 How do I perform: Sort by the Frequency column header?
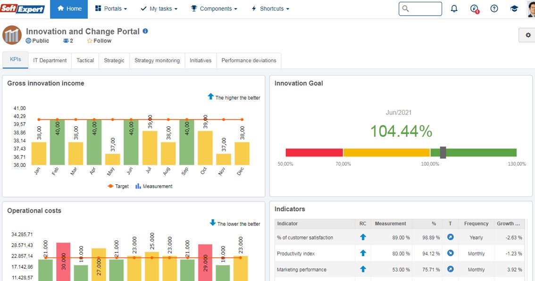pyautogui.click(x=476, y=223)
